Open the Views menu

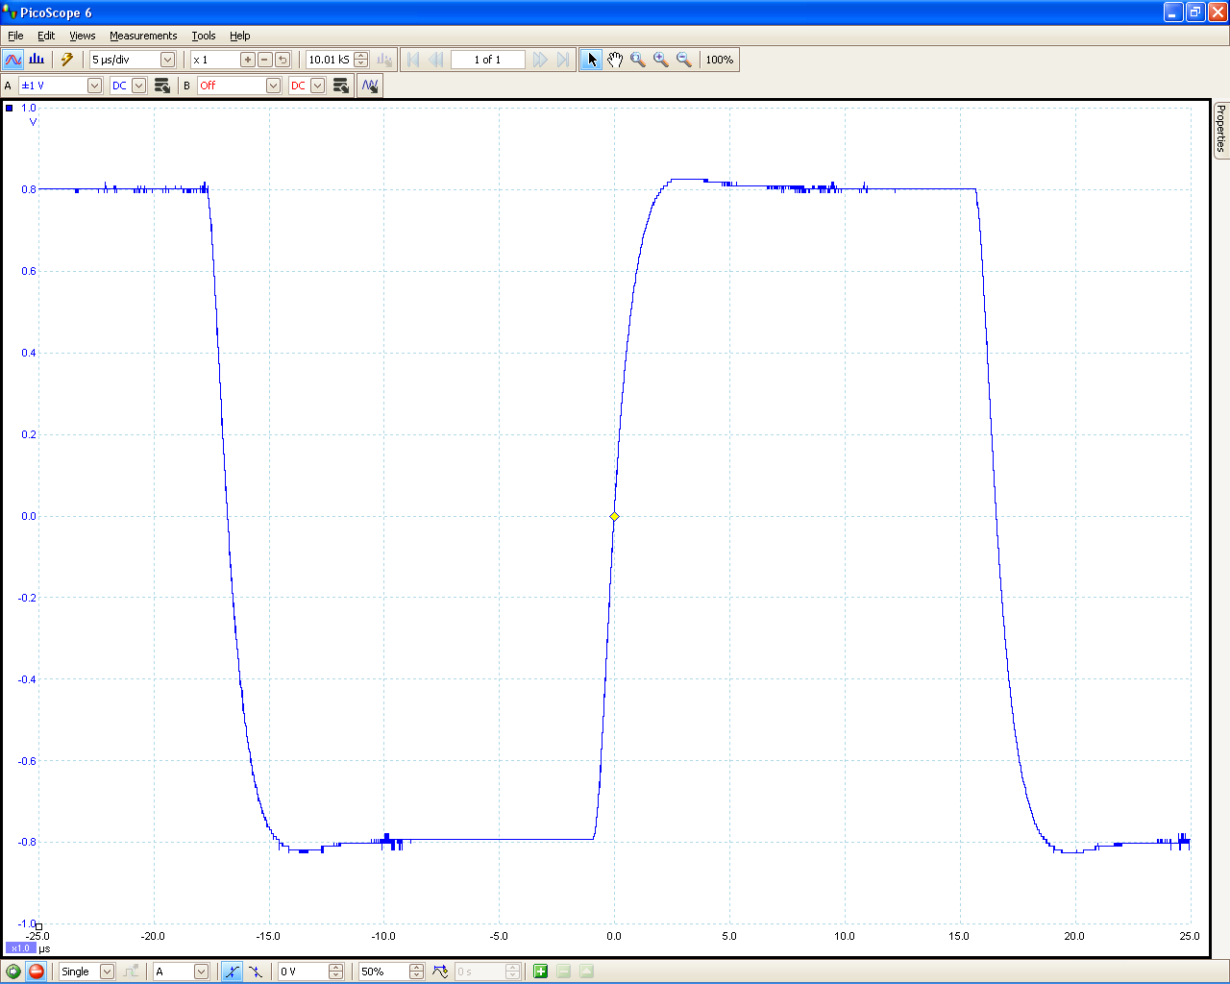(x=83, y=36)
